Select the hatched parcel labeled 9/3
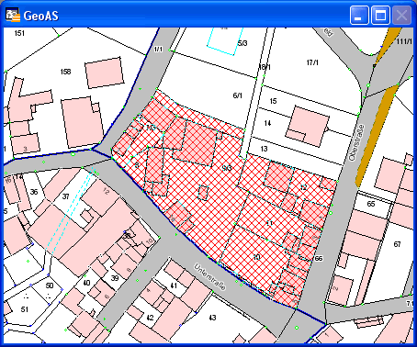417x347 pixels. pyautogui.click(x=227, y=168)
